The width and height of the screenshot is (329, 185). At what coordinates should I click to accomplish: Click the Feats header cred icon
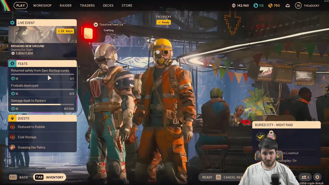(x=12, y=63)
